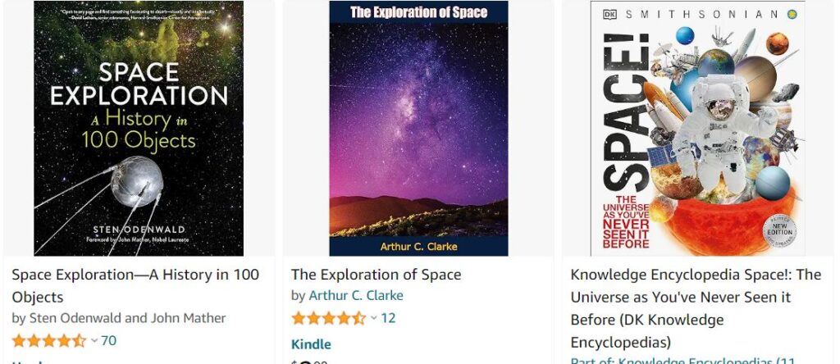
Task: Click the "Arthur C. Clarke" name printed on the cover
Action: [x=418, y=246]
